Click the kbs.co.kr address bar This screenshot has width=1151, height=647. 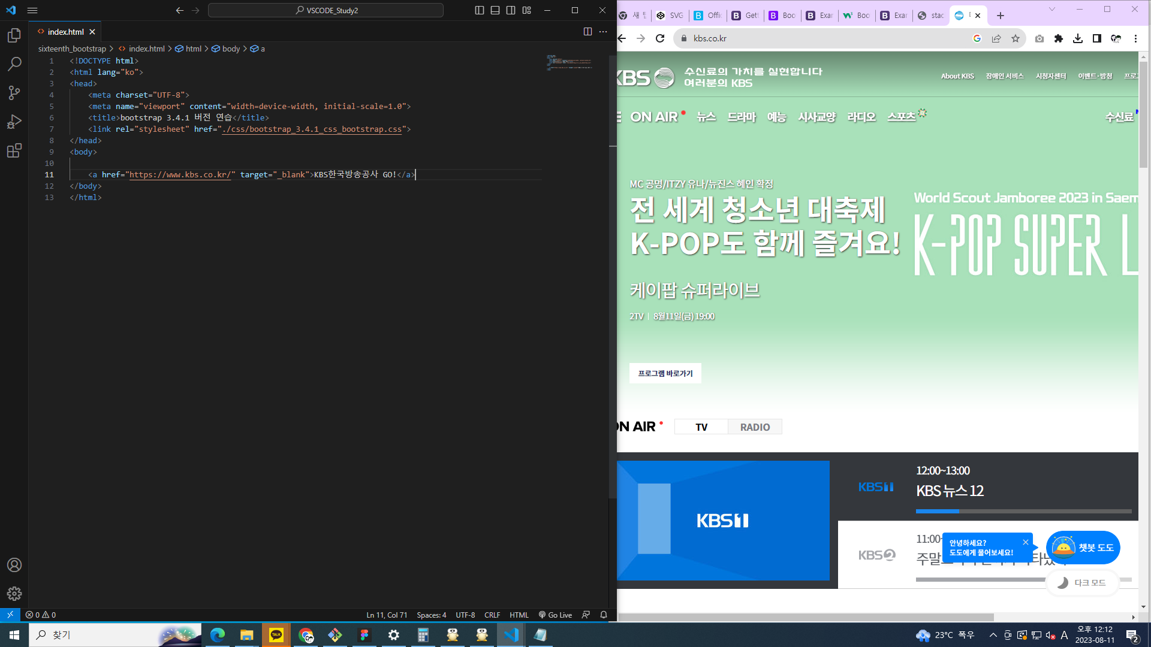pyautogui.click(x=827, y=38)
